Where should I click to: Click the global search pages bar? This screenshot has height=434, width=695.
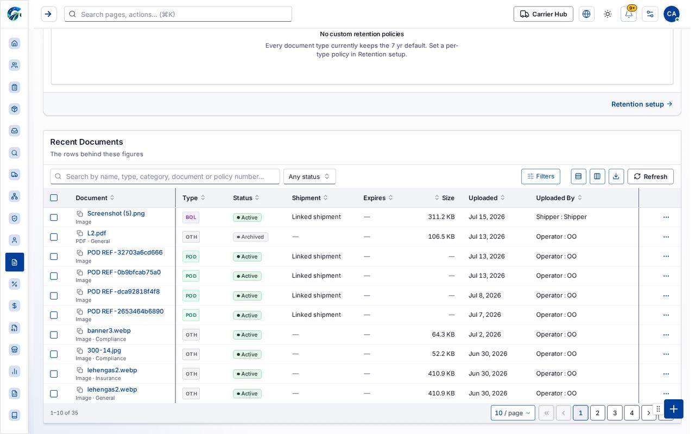point(178,14)
